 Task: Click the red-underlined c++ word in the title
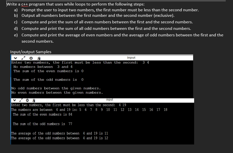(x=25, y=4)
